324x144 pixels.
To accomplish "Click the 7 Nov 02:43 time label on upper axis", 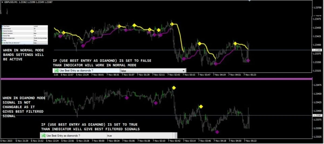I will click(x=174, y=75).
